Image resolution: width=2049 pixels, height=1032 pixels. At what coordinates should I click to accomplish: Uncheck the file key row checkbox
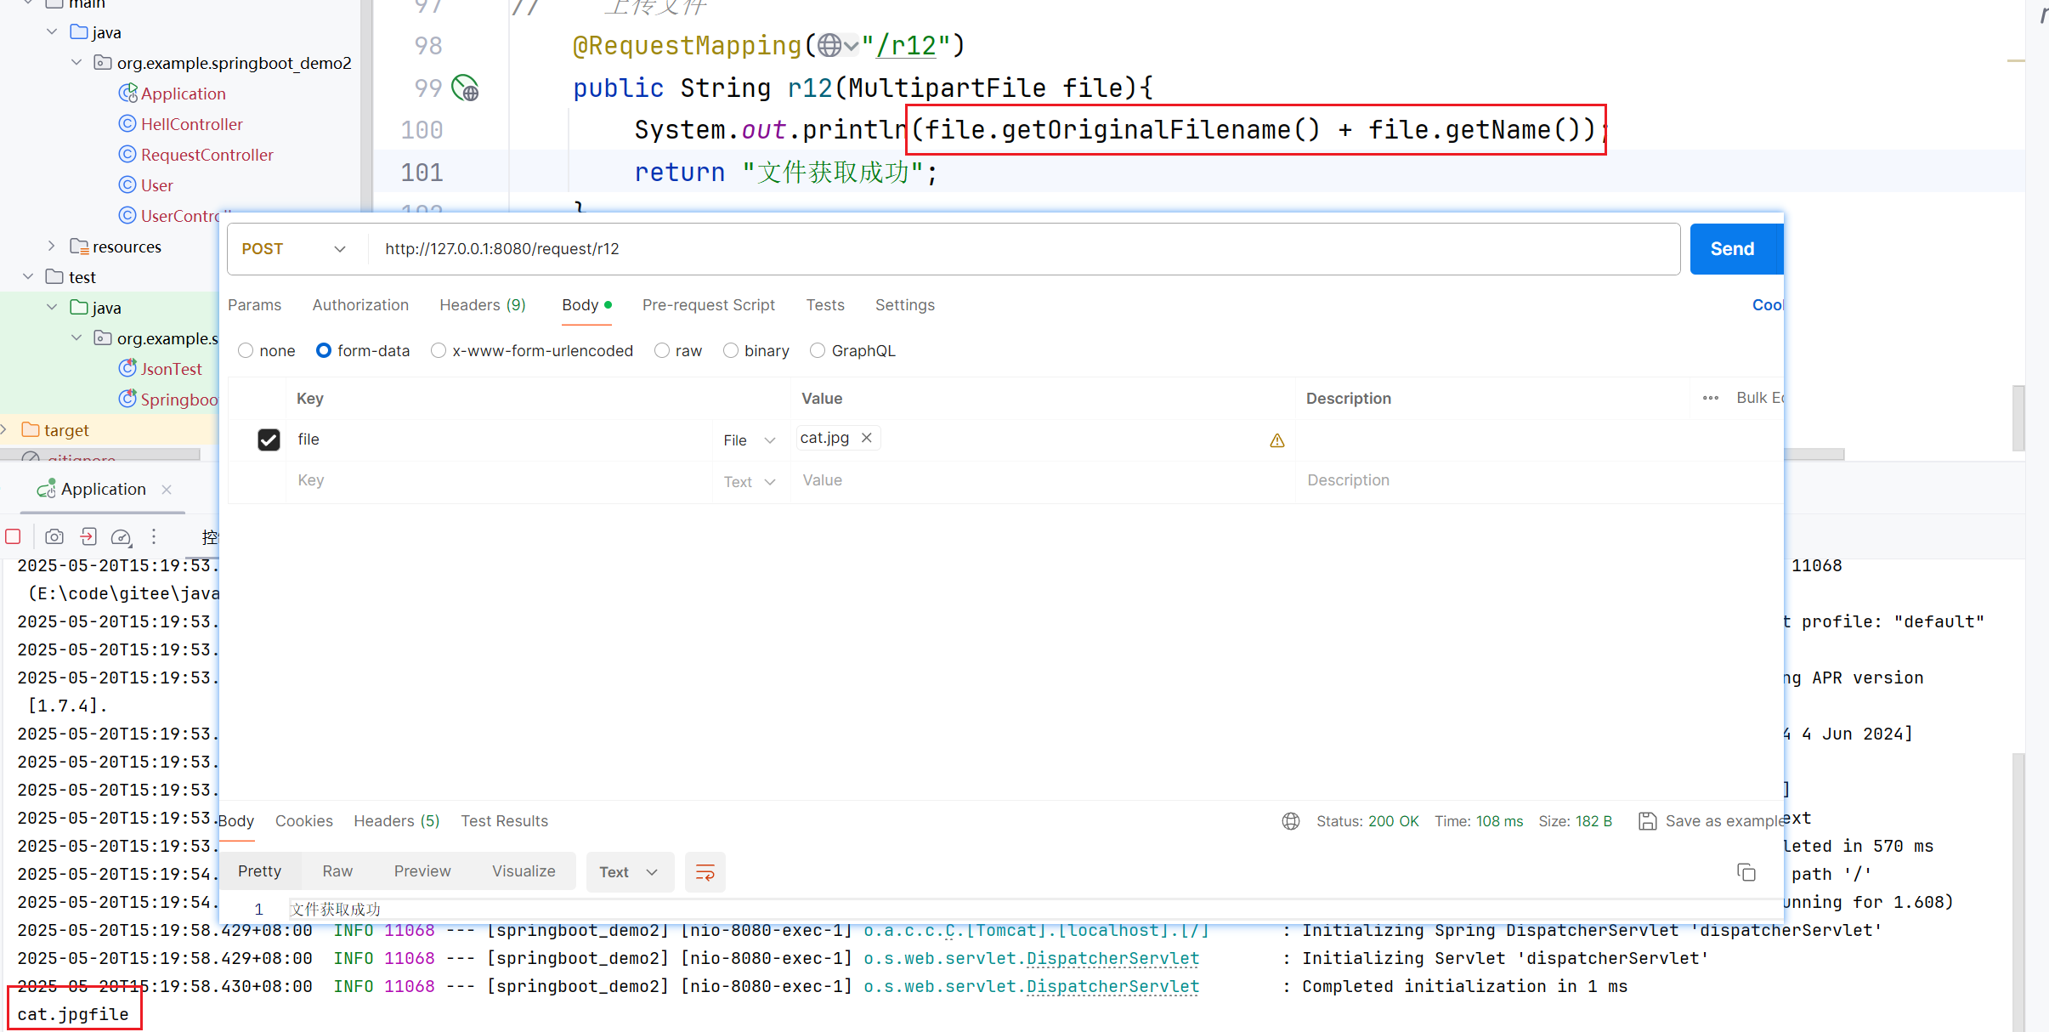[x=269, y=439]
